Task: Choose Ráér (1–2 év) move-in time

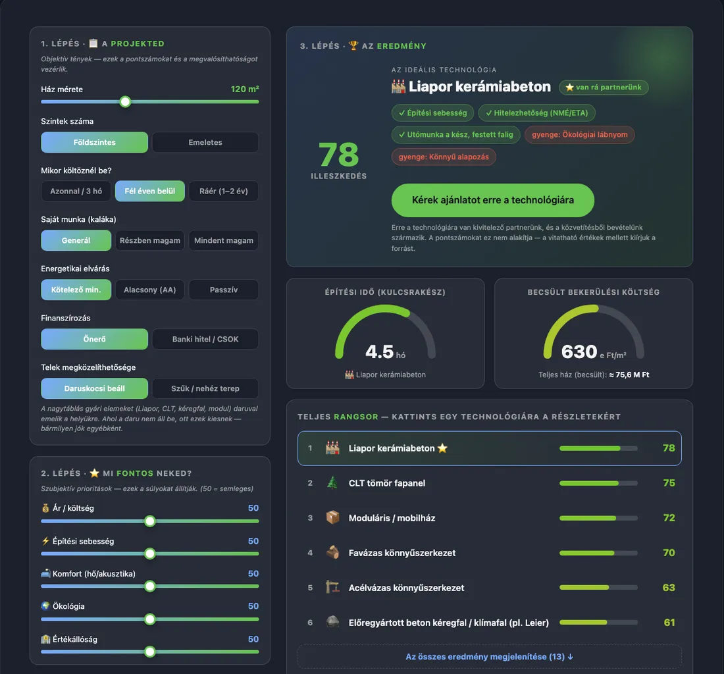Action: click(x=224, y=191)
